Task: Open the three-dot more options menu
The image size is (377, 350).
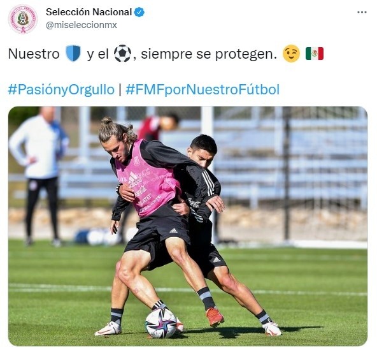Action: click(x=362, y=12)
